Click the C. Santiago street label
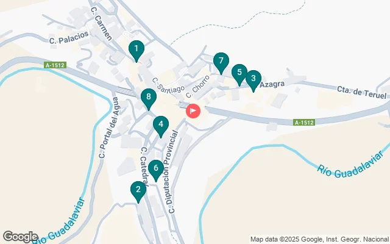 pos(168,85)
